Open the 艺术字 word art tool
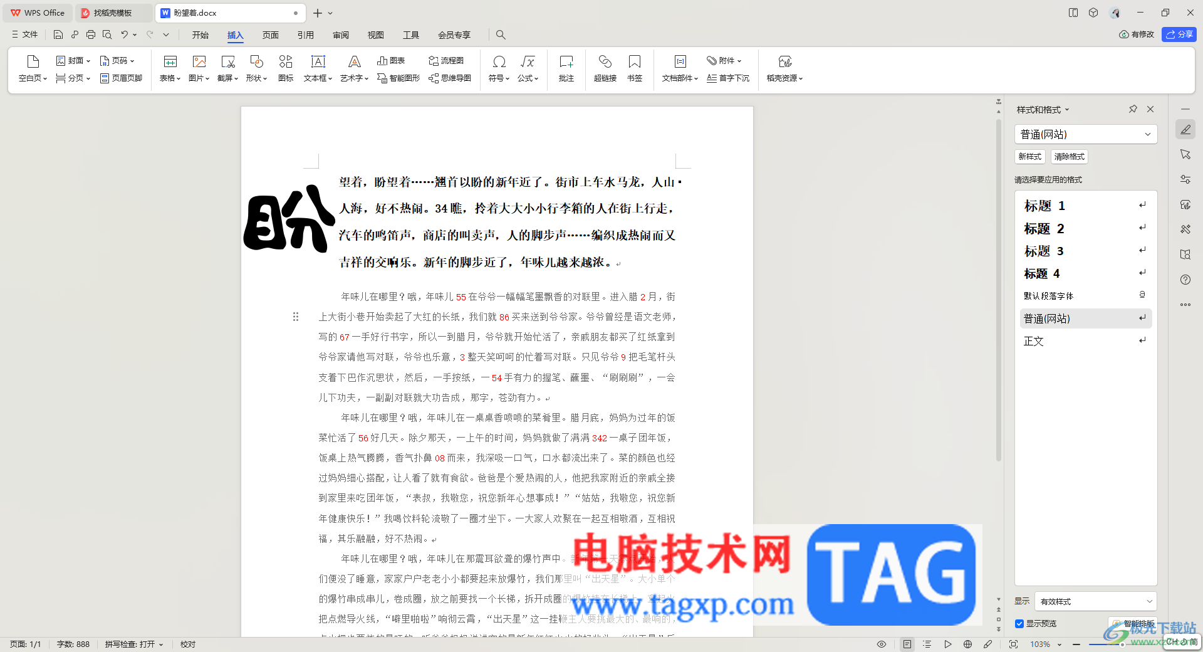This screenshot has height=652, width=1203. [x=354, y=68]
